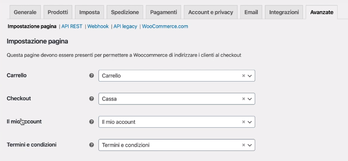Go to the Integrazioni tab
Screen dimensions: 348x161
[x=284, y=12]
